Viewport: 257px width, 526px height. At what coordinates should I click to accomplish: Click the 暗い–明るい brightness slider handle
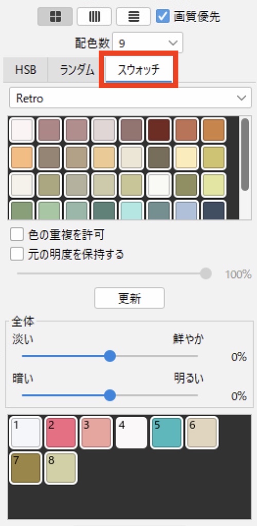(x=109, y=396)
